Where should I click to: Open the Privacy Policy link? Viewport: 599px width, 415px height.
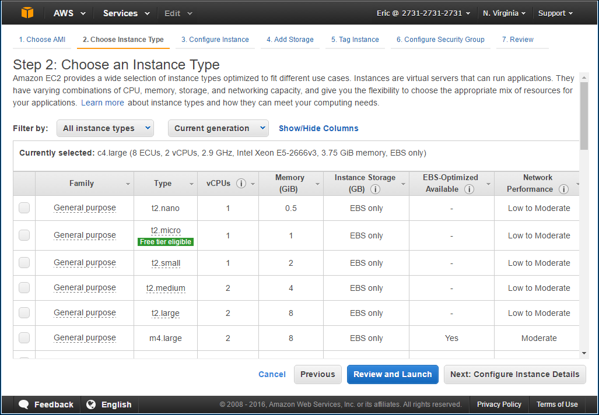pyautogui.click(x=499, y=405)
